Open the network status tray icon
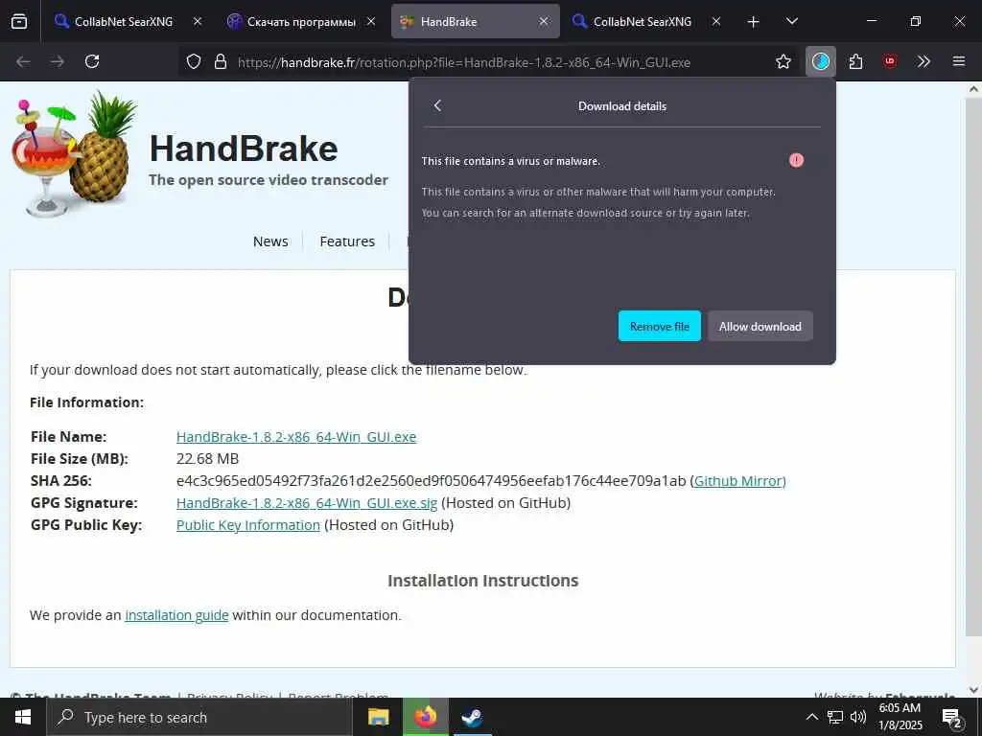The image size is (982, 736). click(835, 717)
